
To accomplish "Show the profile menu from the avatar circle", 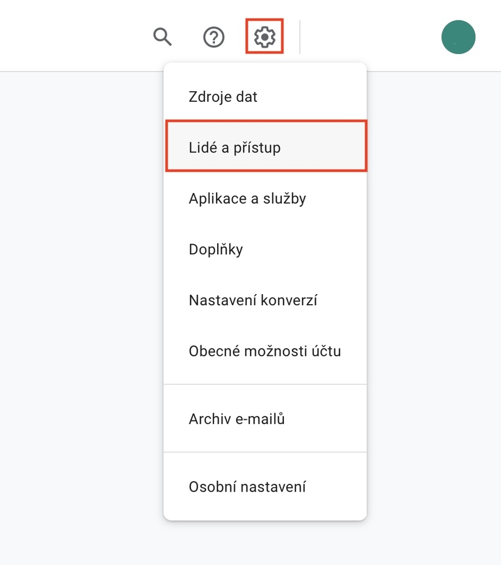I will coord(458,37).
